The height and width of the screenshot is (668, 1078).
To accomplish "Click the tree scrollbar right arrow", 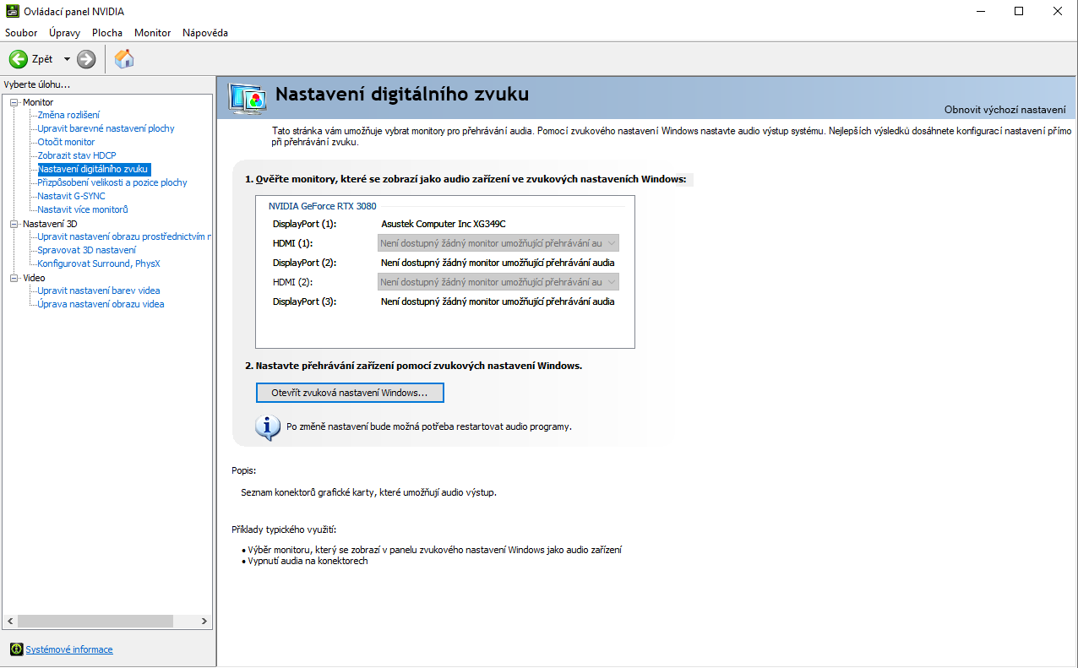I will click(204, 621).
